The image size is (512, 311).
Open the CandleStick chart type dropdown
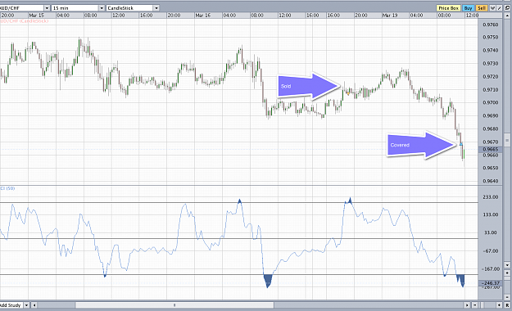[156, 8]
